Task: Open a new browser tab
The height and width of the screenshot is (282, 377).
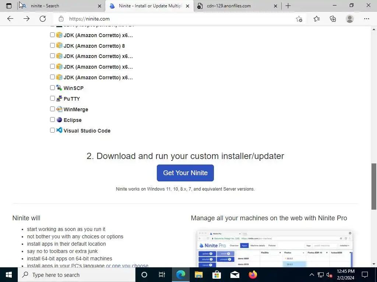Action: point(288,6)
